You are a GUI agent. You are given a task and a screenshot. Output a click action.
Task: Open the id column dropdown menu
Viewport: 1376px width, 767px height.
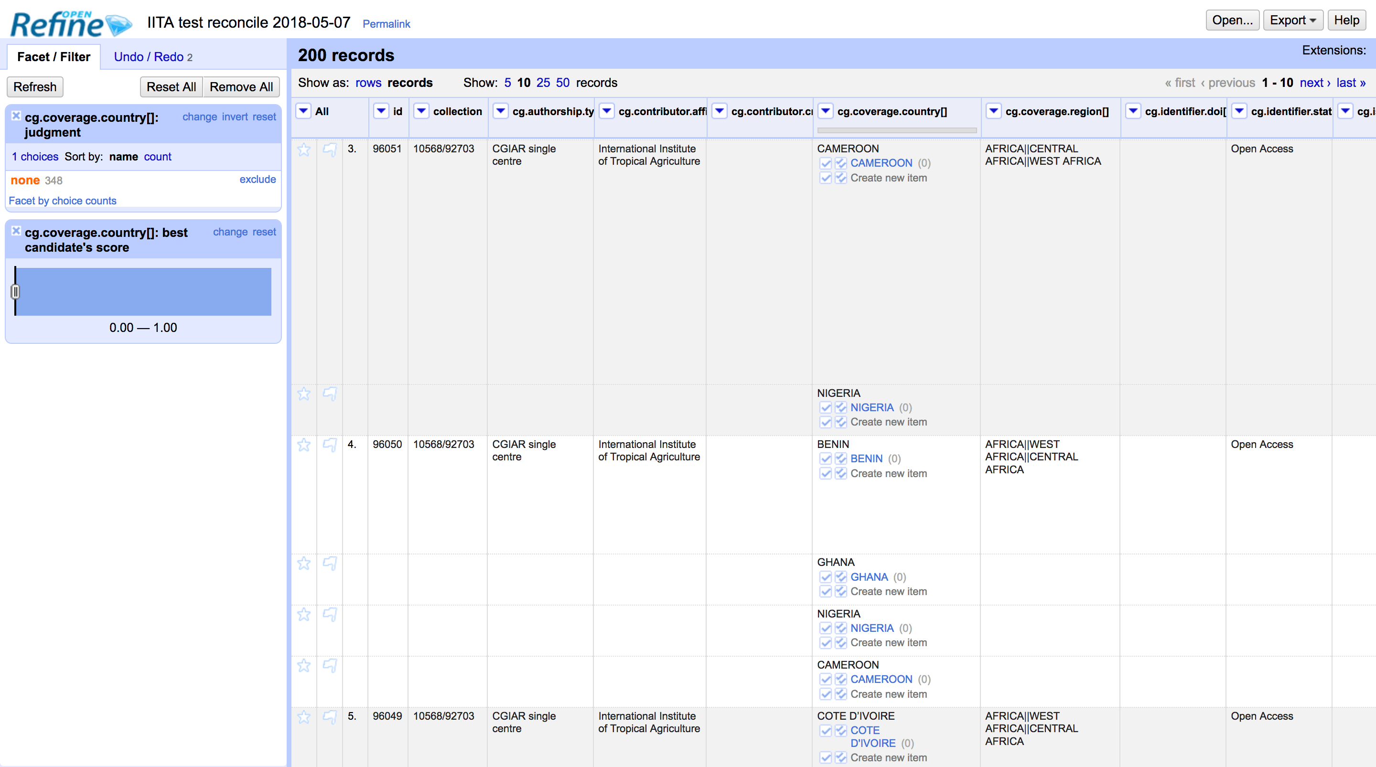coord(381,111)
